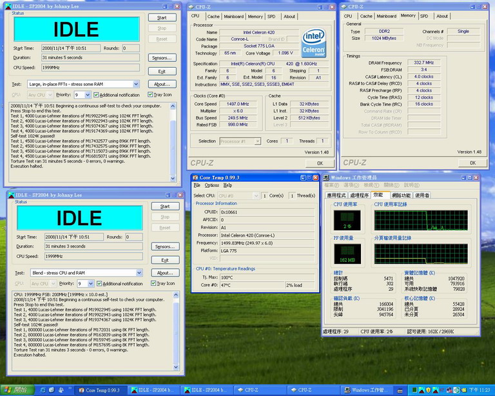Click log scrollbar up arrow in Blend window

176,295
